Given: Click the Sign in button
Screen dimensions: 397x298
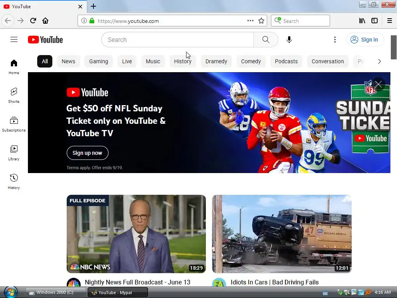Looking at the screenshot, I should [364, 40].
